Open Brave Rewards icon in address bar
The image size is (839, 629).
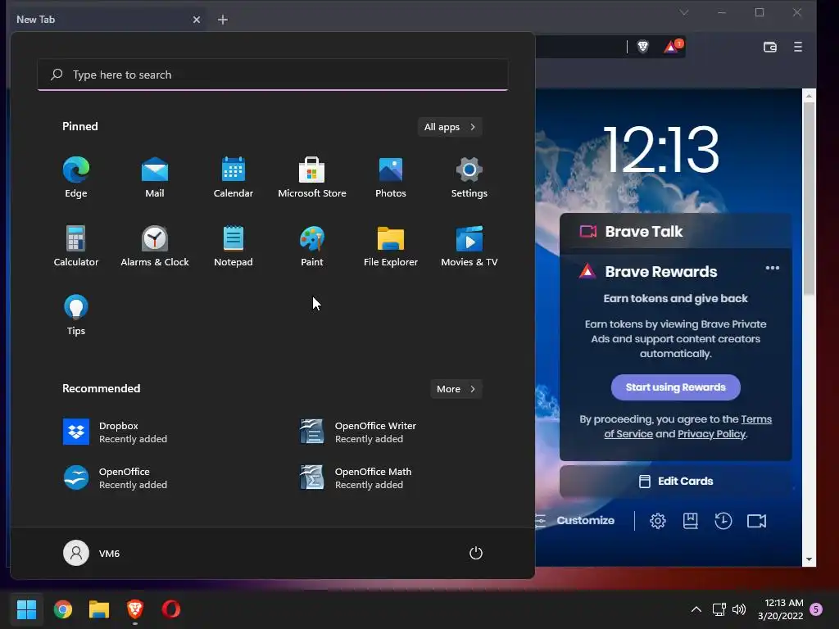point(672,47)
